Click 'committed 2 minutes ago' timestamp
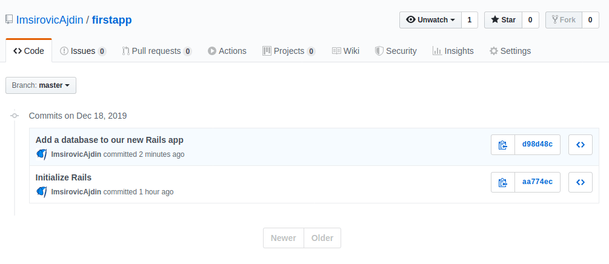609x264 pixels. [144, 154]
